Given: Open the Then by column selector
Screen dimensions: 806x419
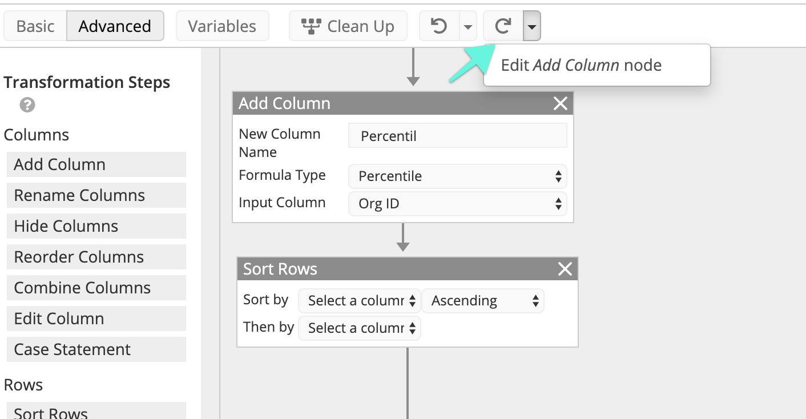Looking at the screenshot, I should coord(360,328).
